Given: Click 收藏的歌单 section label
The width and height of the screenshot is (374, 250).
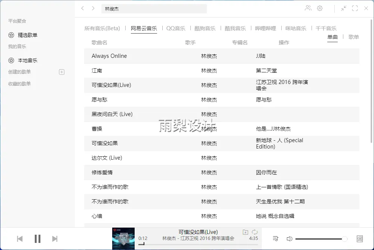Looking at the screenshot, I should pyautogui.click(x=19, y=84).
